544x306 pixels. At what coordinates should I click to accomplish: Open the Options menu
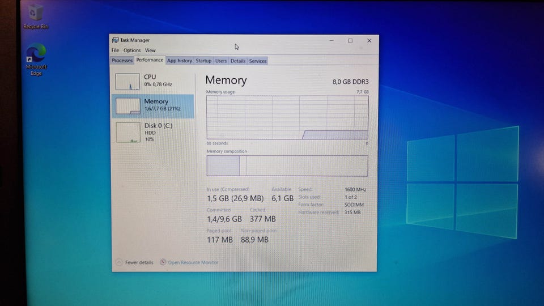tap(132, 50)
